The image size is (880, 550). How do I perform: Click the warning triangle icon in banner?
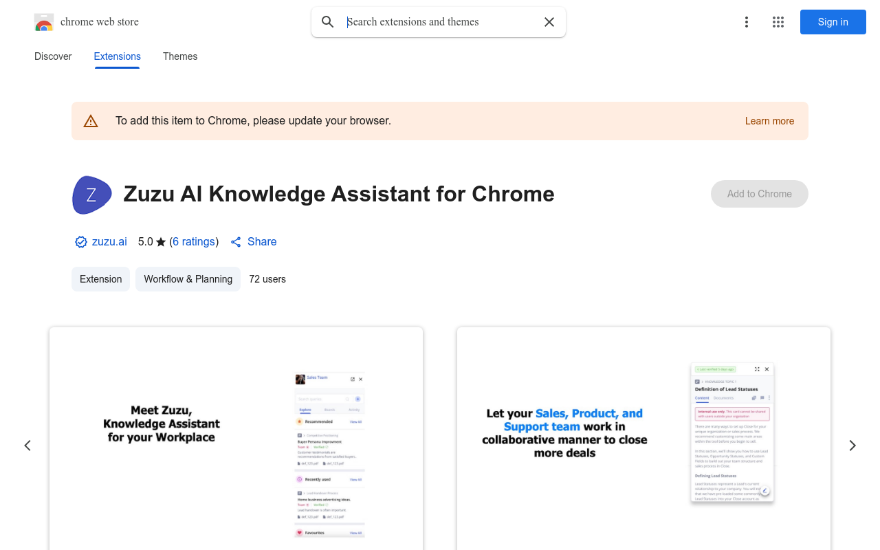coord(91,121)
